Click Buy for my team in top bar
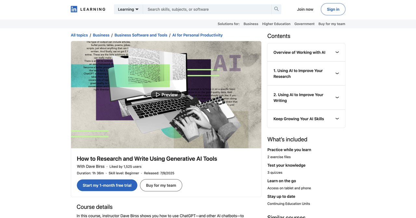416x218 pixels. coord(332,24)
